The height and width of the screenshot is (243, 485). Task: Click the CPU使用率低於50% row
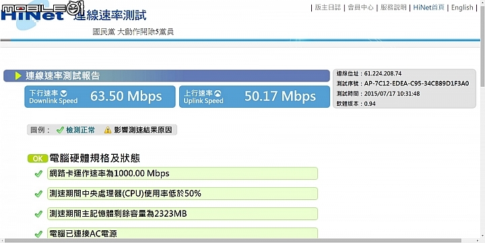183,194
